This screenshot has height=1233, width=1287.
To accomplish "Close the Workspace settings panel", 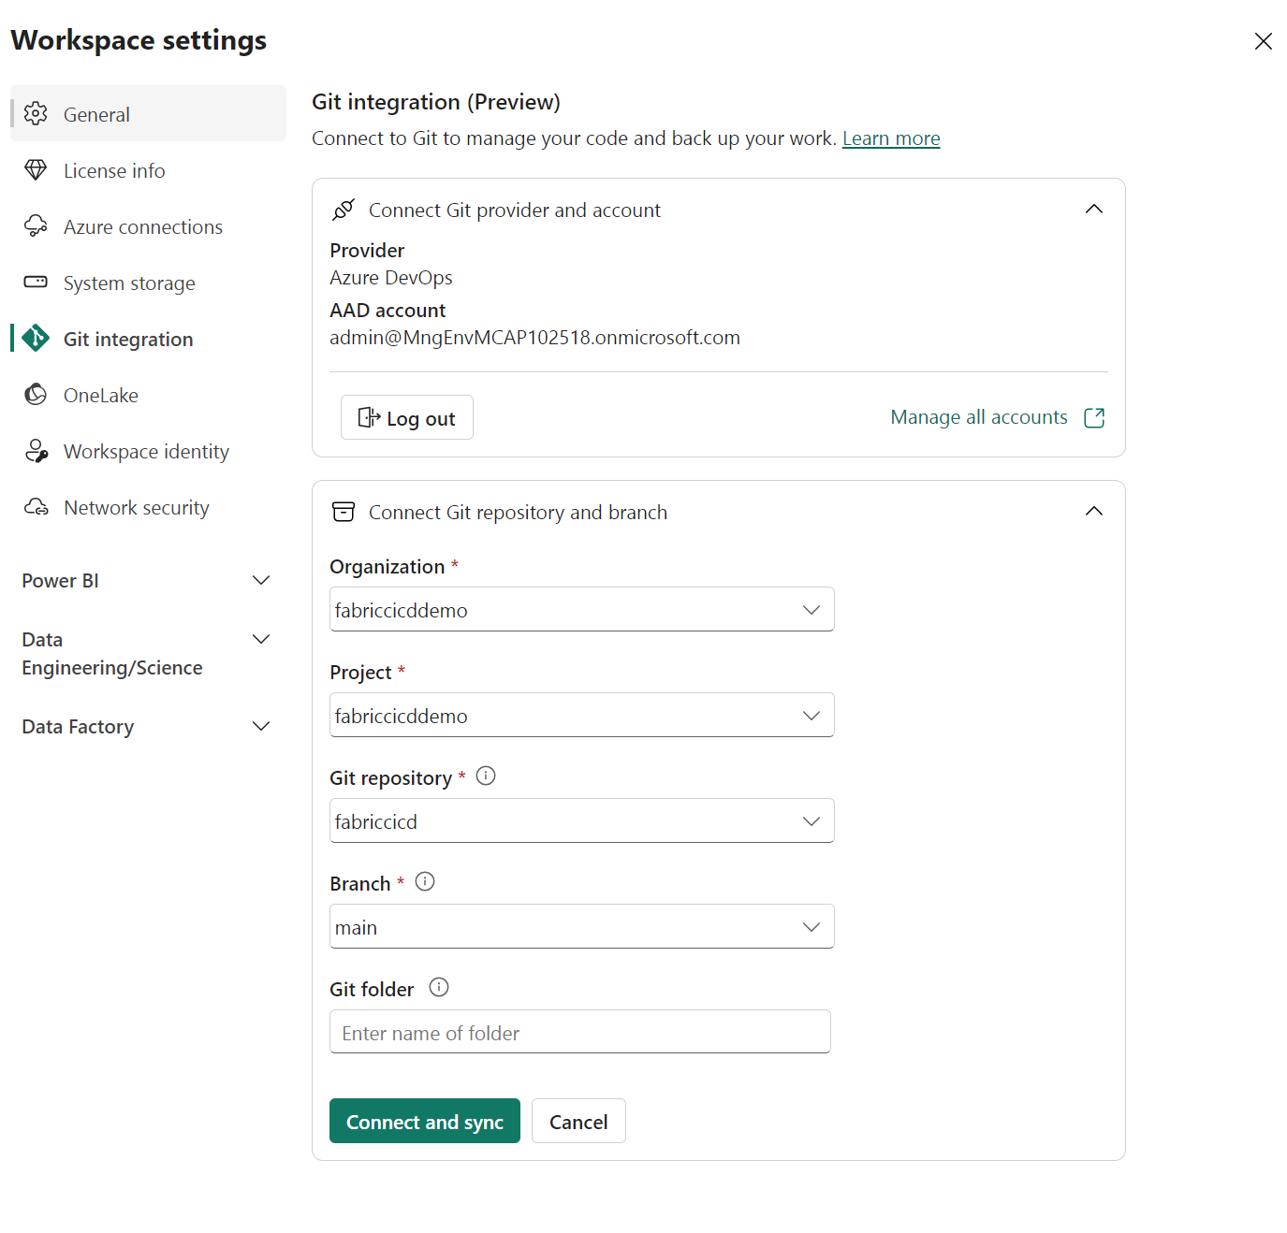I will [1264, 41].
